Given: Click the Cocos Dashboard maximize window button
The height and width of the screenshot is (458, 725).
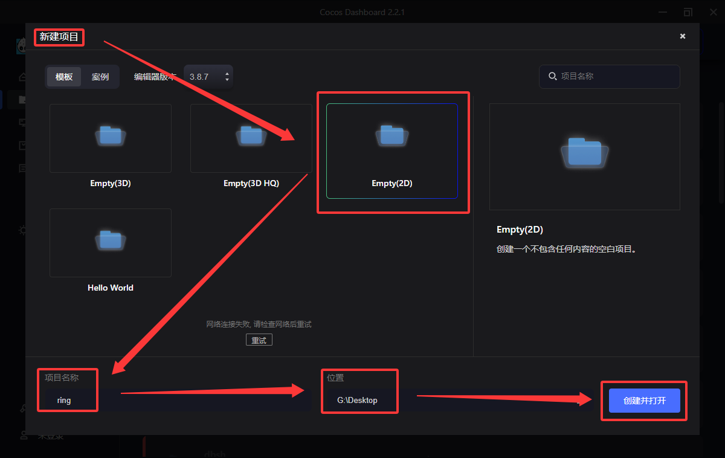Looking at the screenshot, I should click(x=688, y=12).
